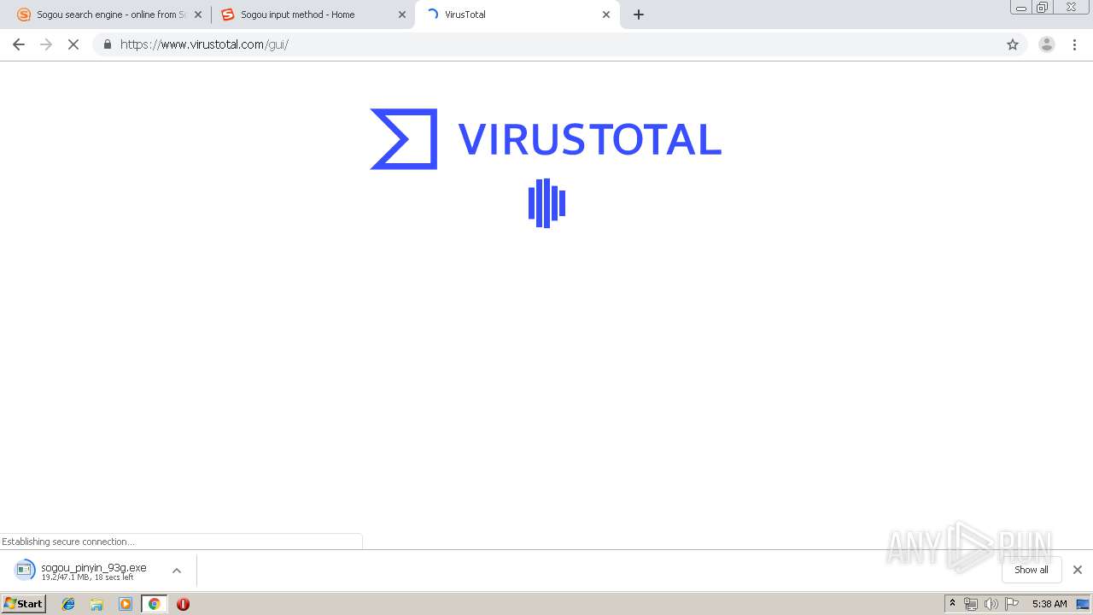Go forward with the browser forward arrow
The image size is (1093, 615).
[x=46, y=44]
